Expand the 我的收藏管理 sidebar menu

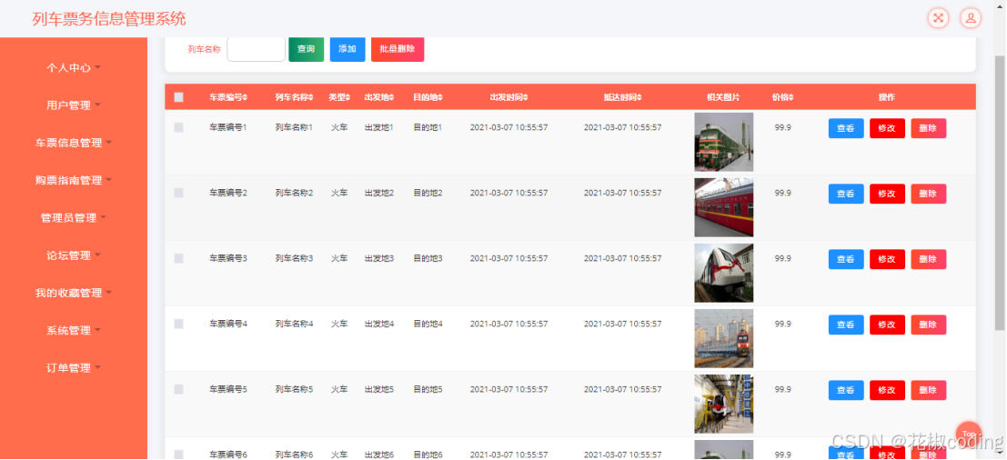pyautogui.click(x=74, y=293)
